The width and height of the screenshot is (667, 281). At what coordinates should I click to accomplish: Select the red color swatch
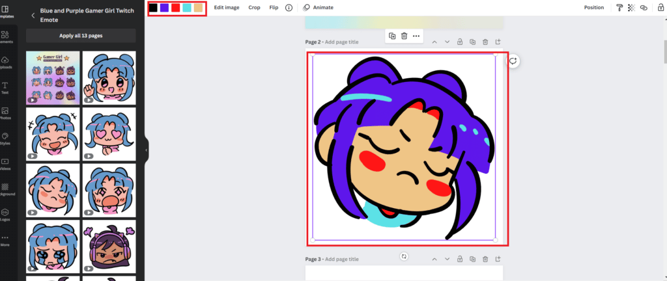pos(176,8)
